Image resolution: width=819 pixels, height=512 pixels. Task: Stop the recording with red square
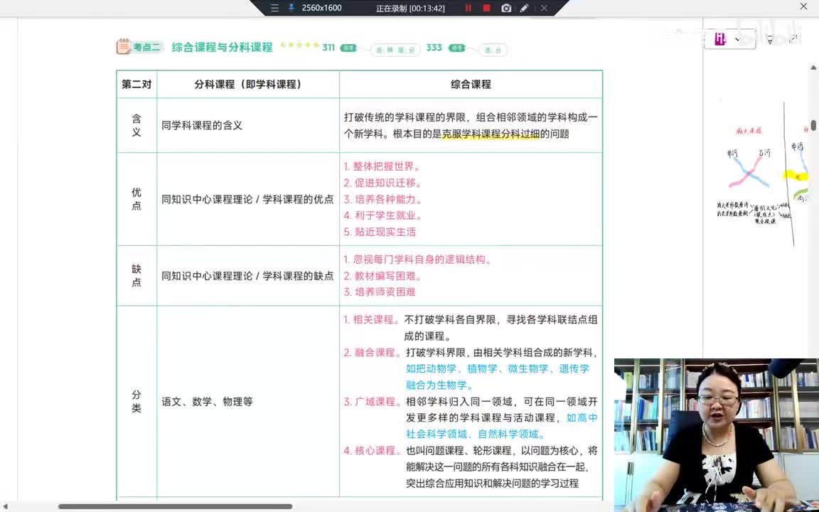pos(486,8)
